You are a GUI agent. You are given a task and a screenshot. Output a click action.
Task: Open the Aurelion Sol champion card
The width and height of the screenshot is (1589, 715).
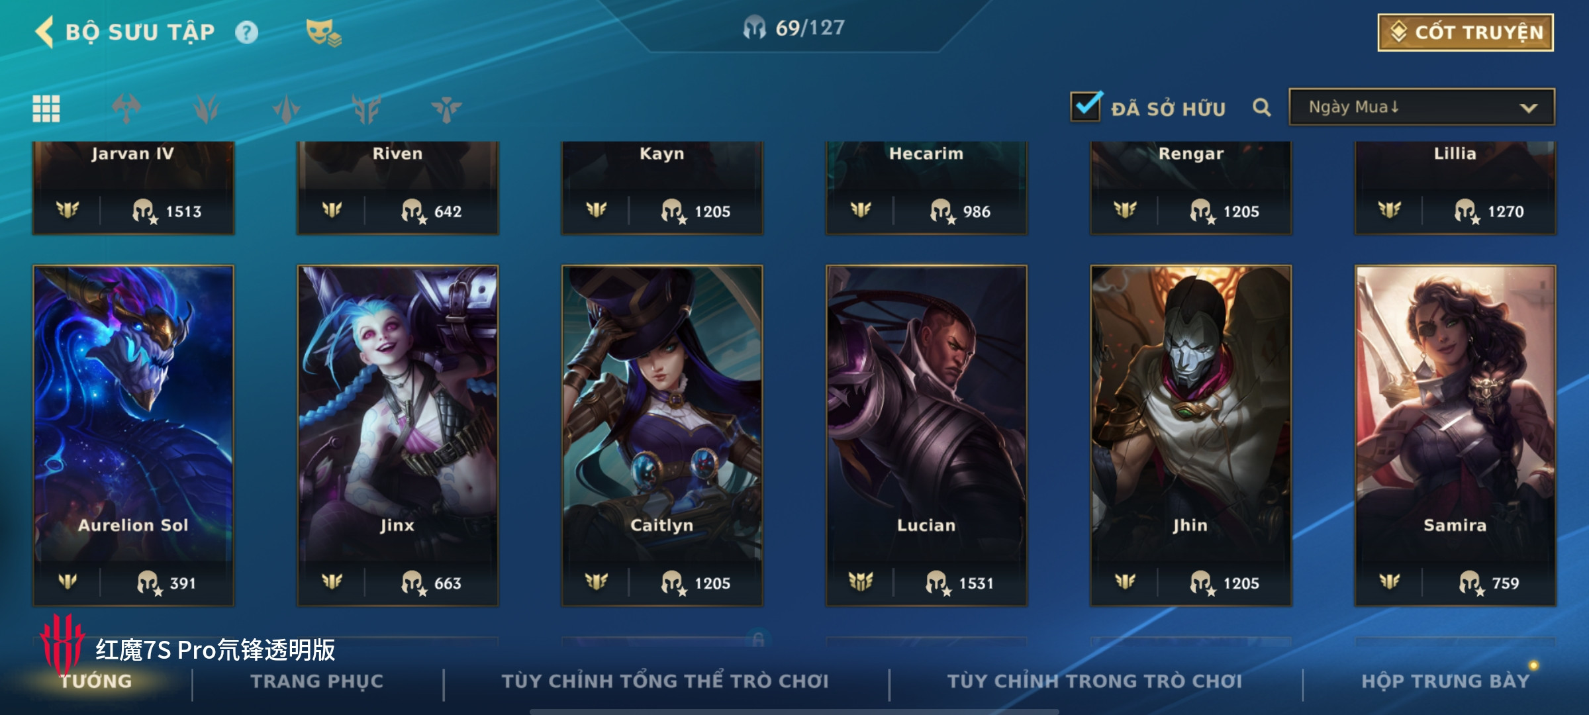pos(133,436)
